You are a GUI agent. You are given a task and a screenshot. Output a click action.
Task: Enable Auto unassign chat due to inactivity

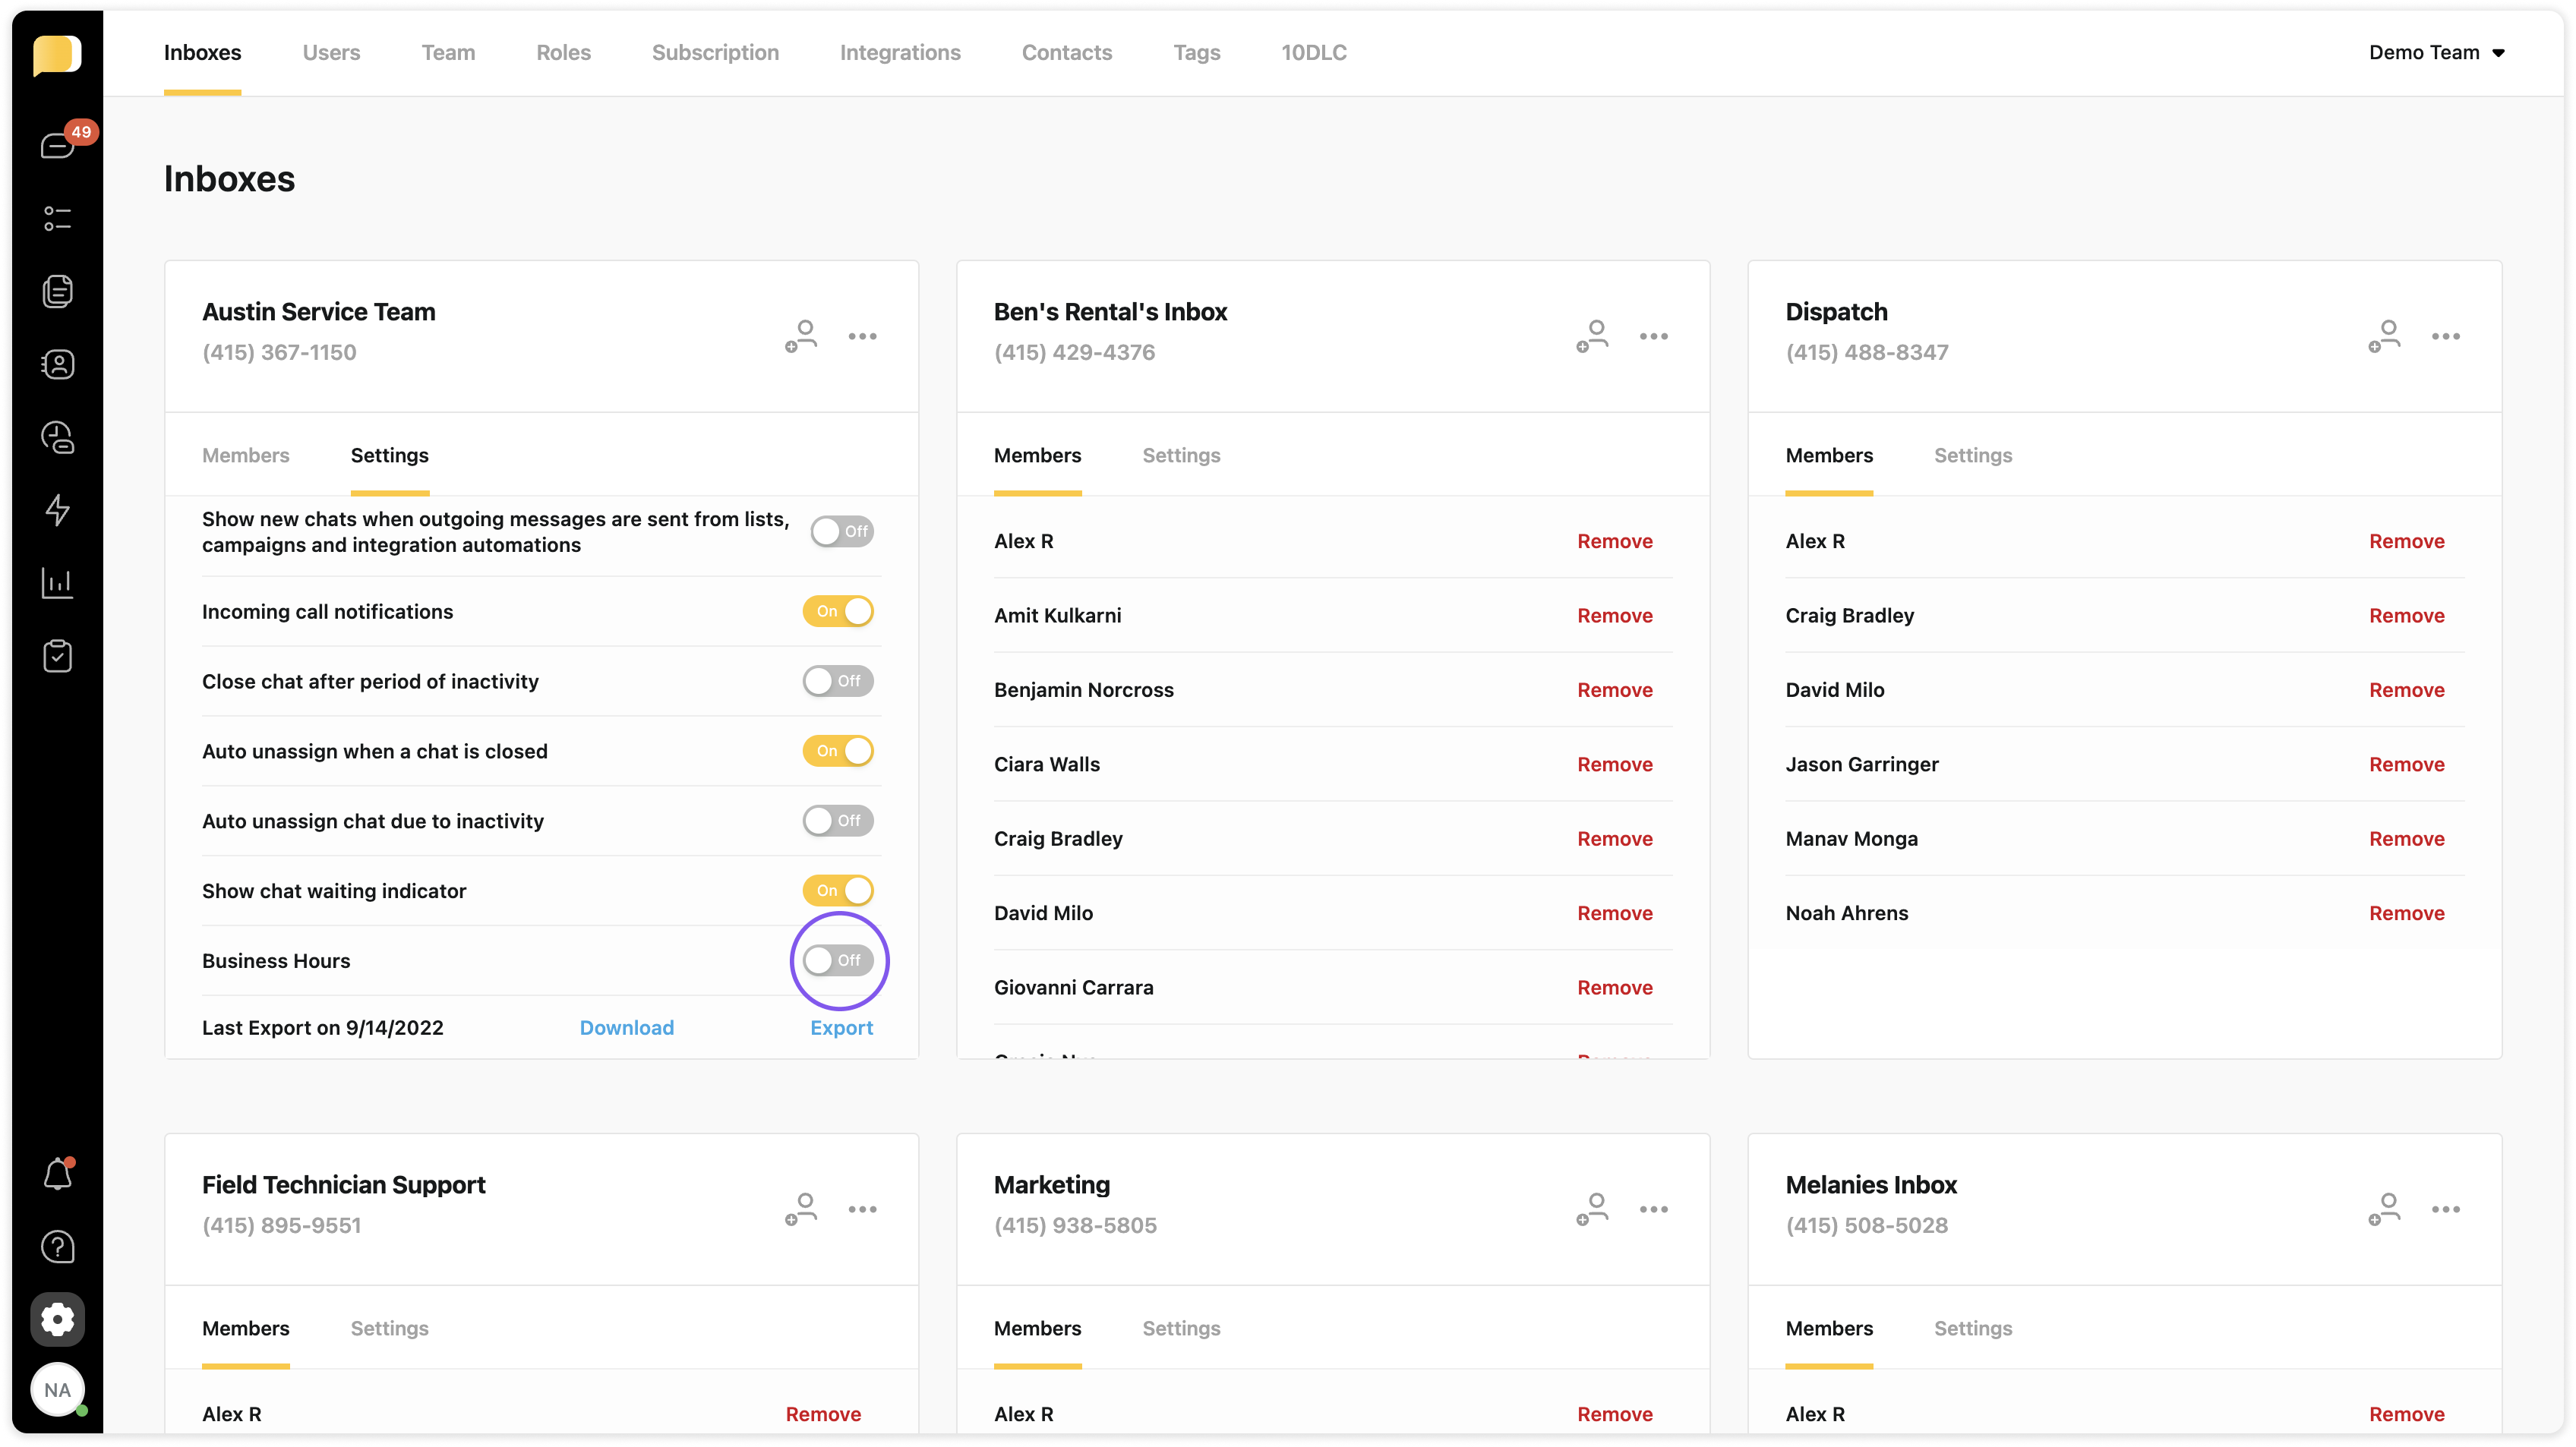click(x=838, y=821)
